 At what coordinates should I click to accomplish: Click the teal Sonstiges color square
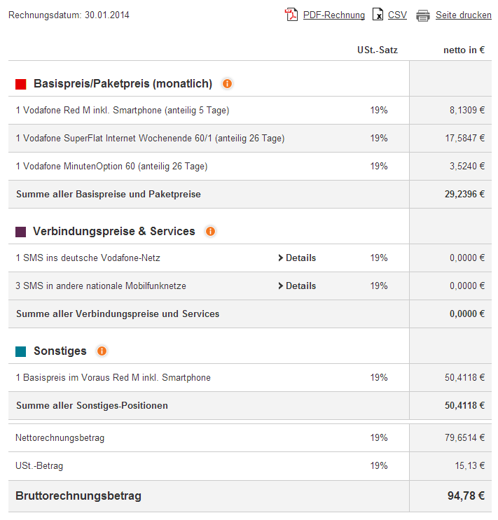[21, 351]
